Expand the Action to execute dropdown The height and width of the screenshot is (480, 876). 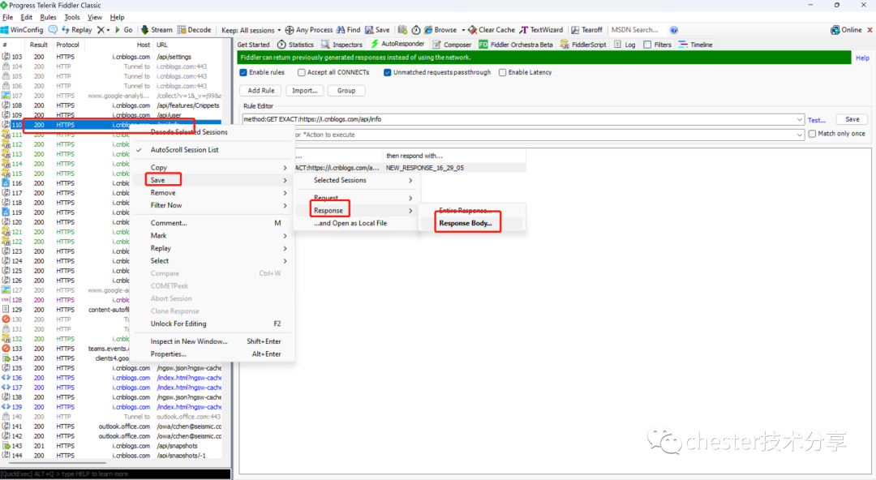tap(800, 135)
